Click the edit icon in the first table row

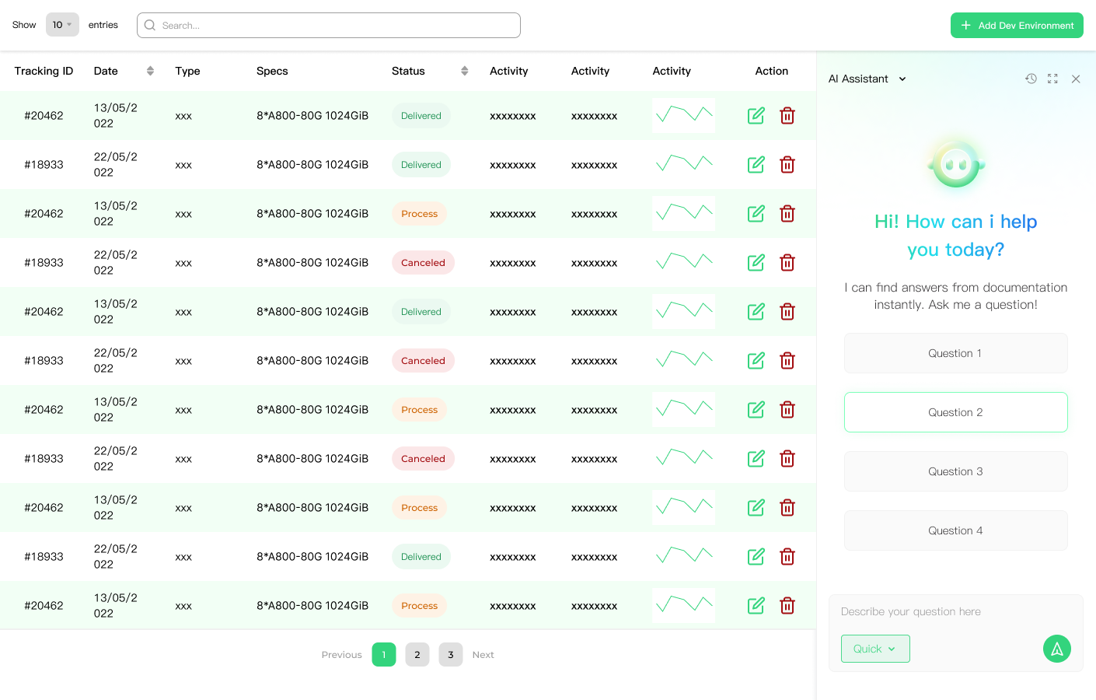(x=756, y=116)
